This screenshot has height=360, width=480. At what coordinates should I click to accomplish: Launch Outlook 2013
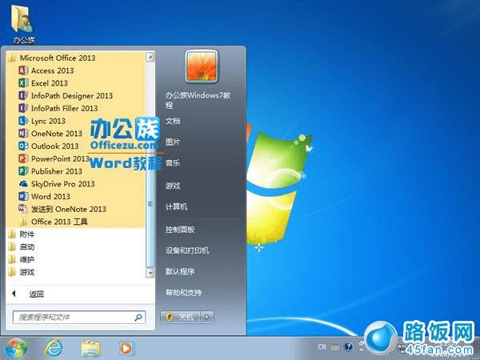(x=48, y=146)
